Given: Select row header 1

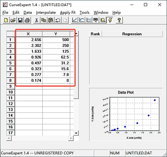Looking at the screenshot, I should click(10, 40).
